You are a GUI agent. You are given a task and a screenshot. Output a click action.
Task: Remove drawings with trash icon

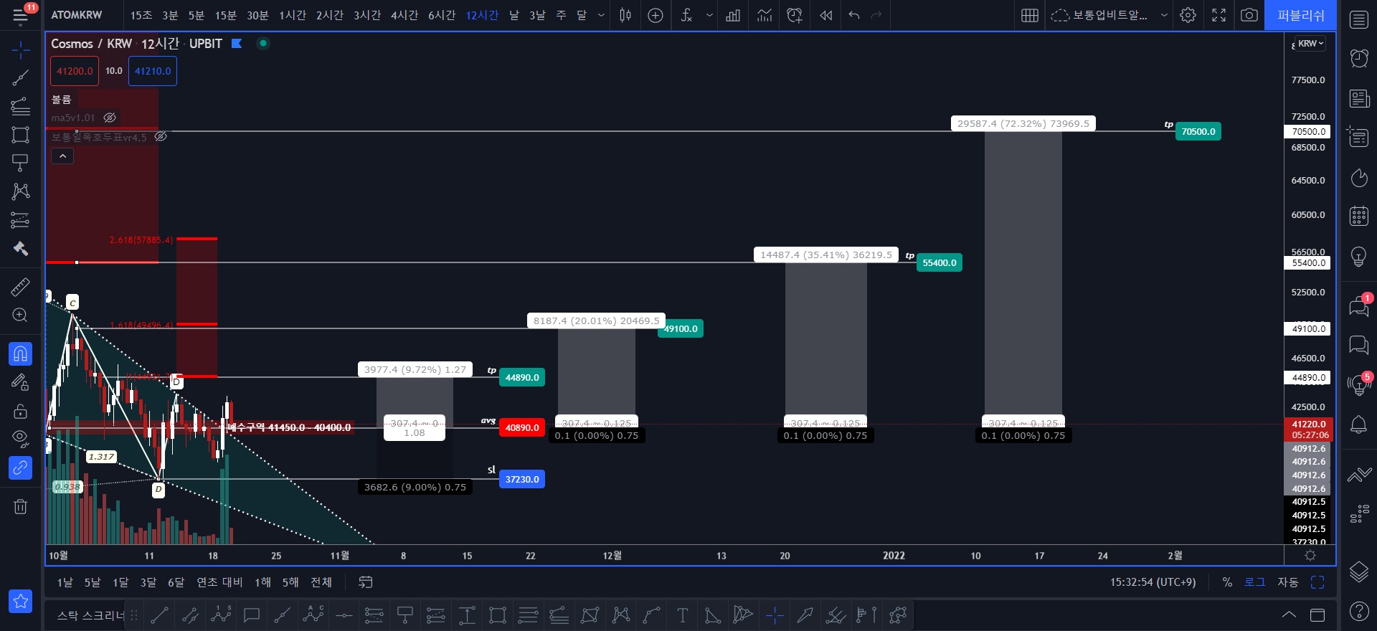click(21, 507)
